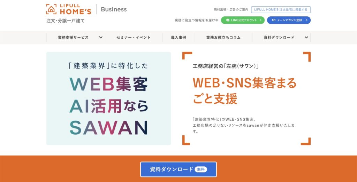Expand the 業務支援サービス dropdown chevron
The width and height of the screenshot is (357, 182).
pos(100,38)
